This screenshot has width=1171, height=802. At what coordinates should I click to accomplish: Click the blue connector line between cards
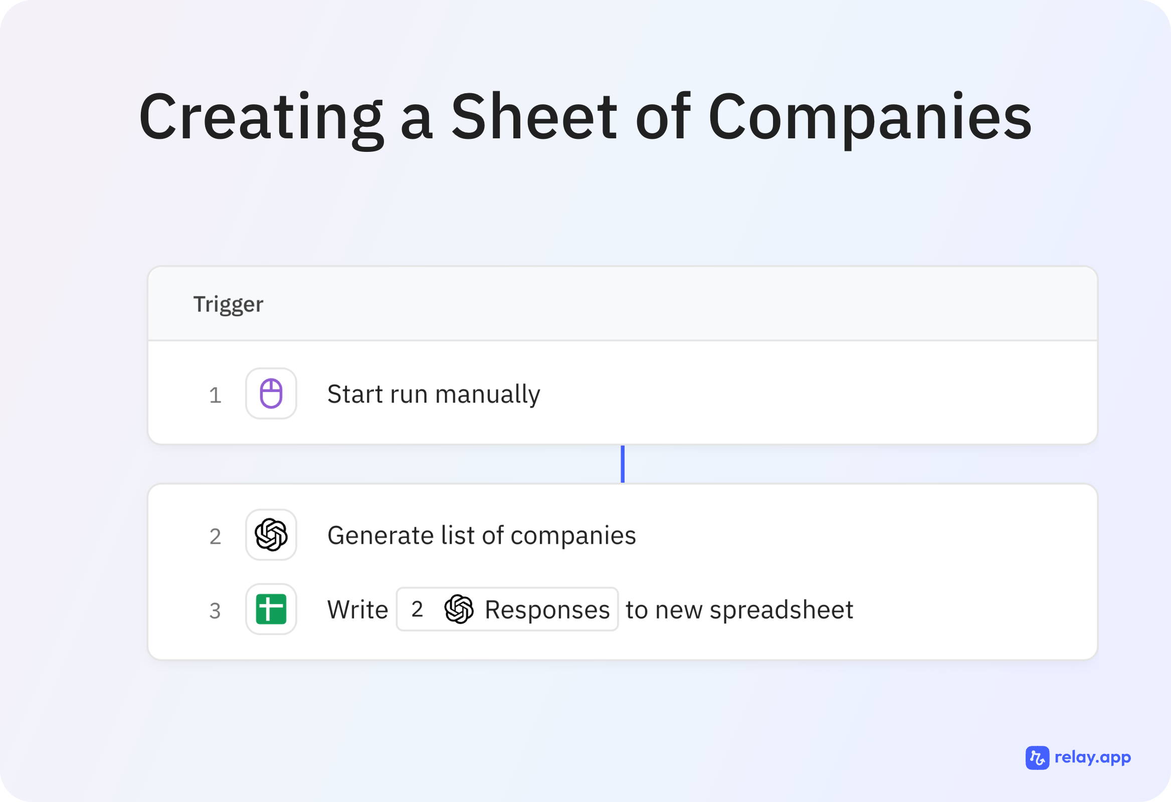[x=623, y=464]
